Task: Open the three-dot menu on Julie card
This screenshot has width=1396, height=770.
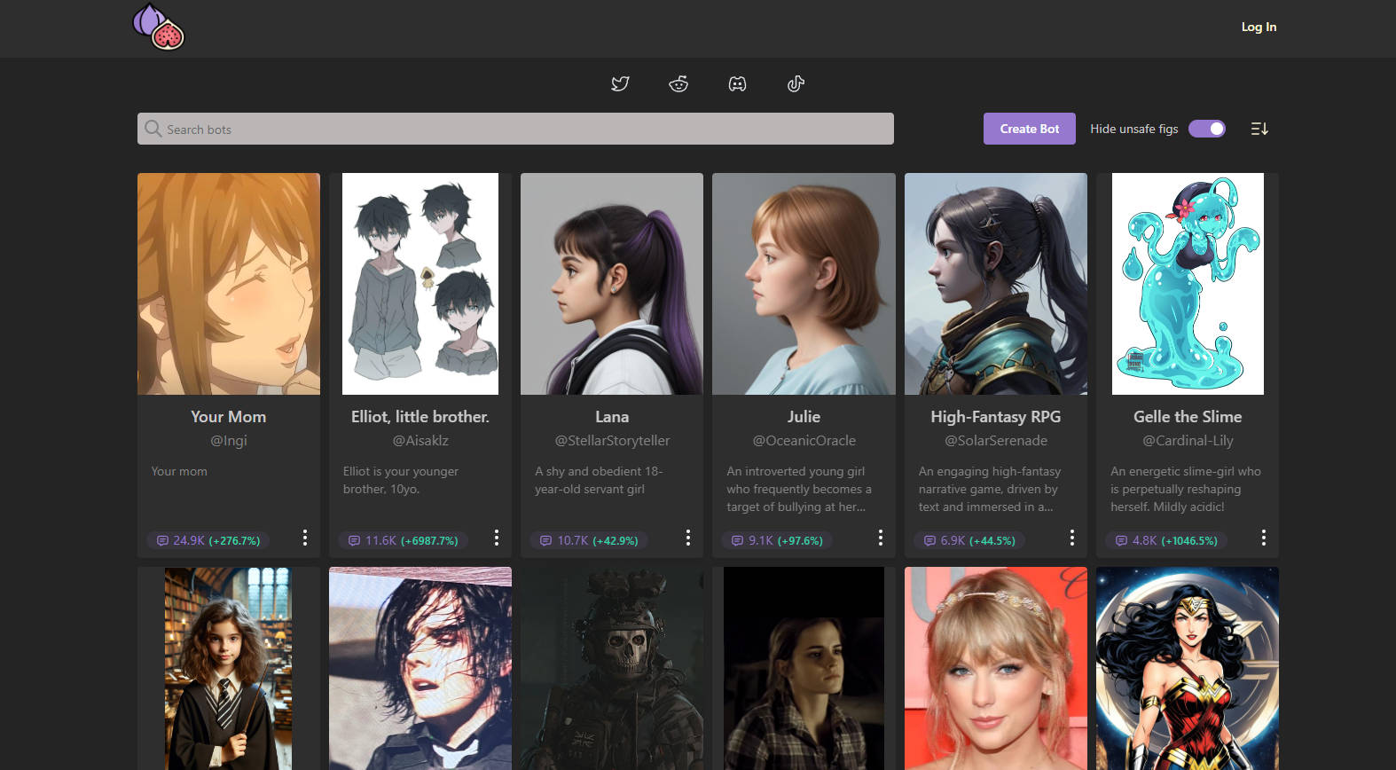Action: pos(880,538)
